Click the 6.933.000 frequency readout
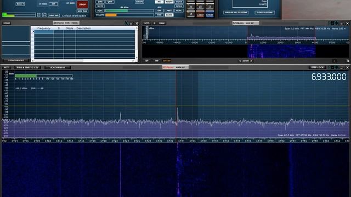 tap(329, 77)
